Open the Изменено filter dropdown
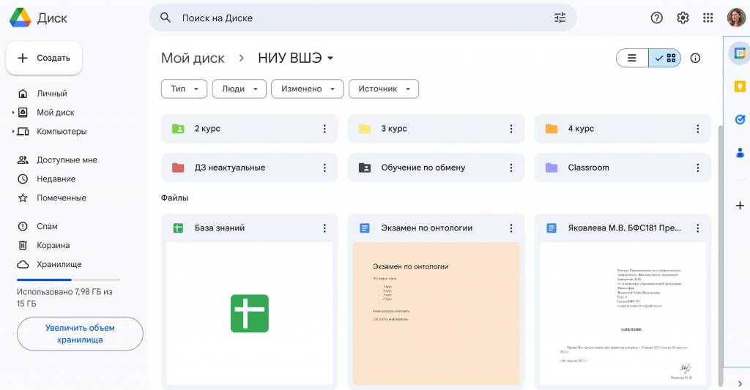Screen dimensions: 750x390 pos(307,89)
